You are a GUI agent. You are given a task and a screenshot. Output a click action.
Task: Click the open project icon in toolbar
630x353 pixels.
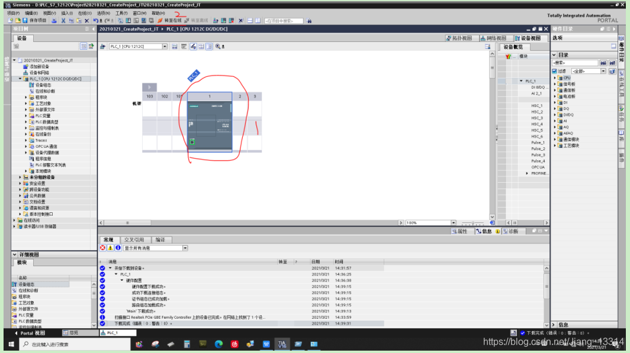(18, 21)
